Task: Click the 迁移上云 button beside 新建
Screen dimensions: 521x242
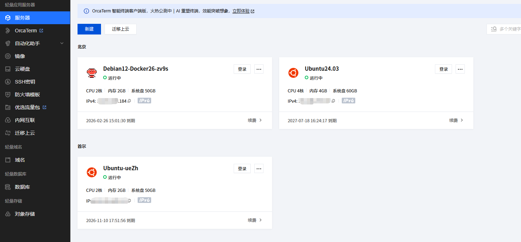Action: pos(121,29)
